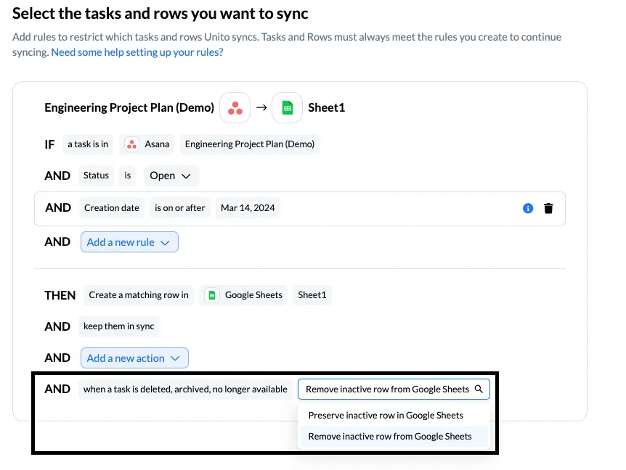Choose Remove inactive row from Google Sheets option
626x470 pixels.
click(389, 437)
